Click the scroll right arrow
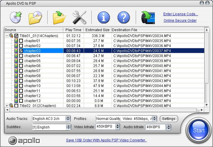 coord(202,110)
